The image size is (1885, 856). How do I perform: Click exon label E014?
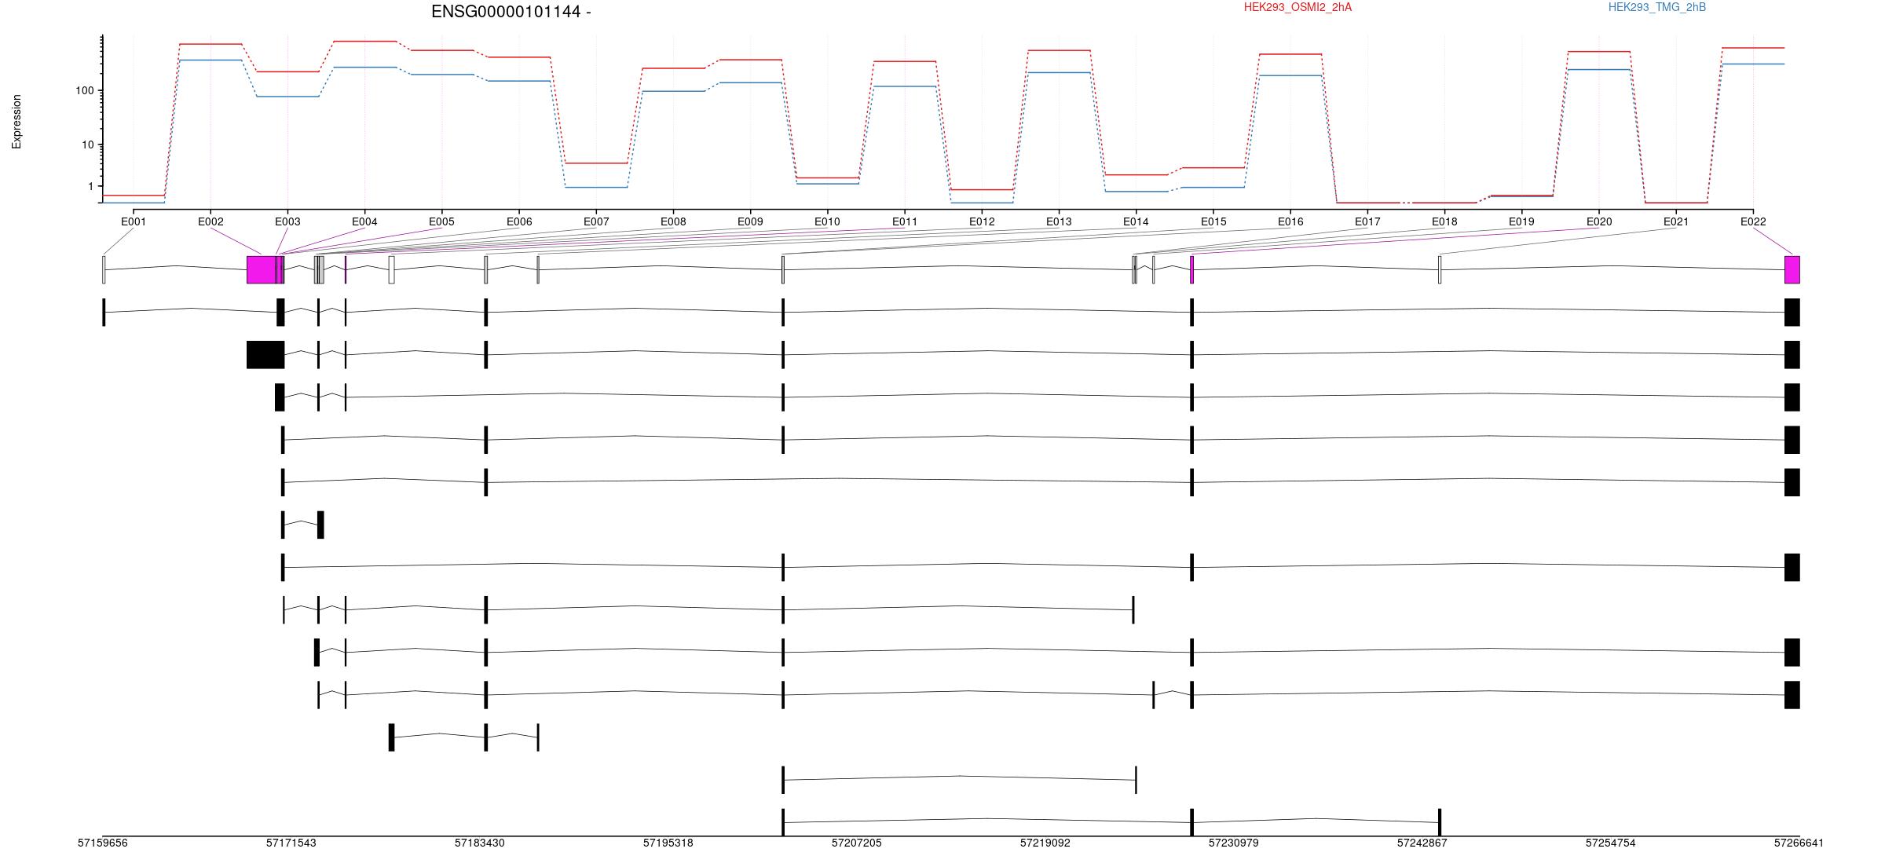[1136, 222]
